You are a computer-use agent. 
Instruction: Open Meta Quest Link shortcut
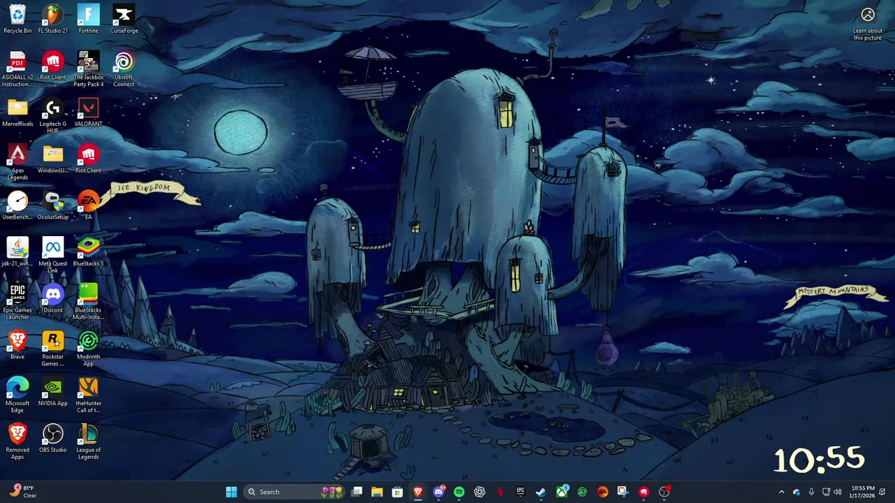(x=53, y=256)
